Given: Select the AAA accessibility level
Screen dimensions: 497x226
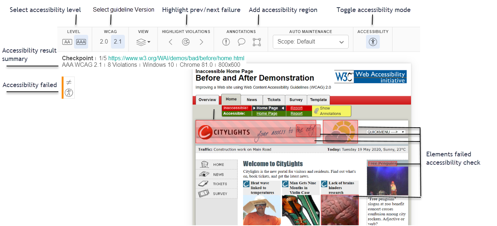Looking at the screenshot, I should pos(81,42).
